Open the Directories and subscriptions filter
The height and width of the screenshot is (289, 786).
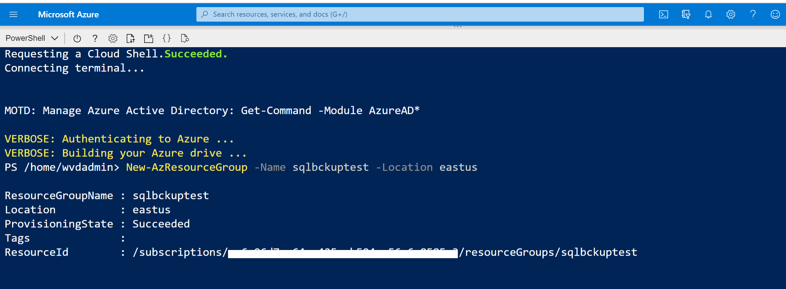tap(686, 15)
